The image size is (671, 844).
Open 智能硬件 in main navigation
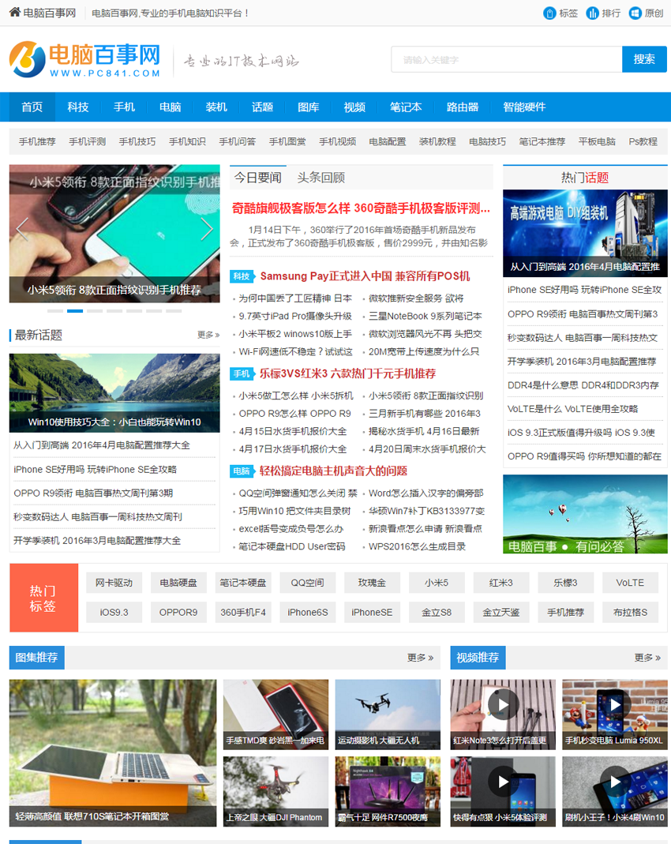524,107
